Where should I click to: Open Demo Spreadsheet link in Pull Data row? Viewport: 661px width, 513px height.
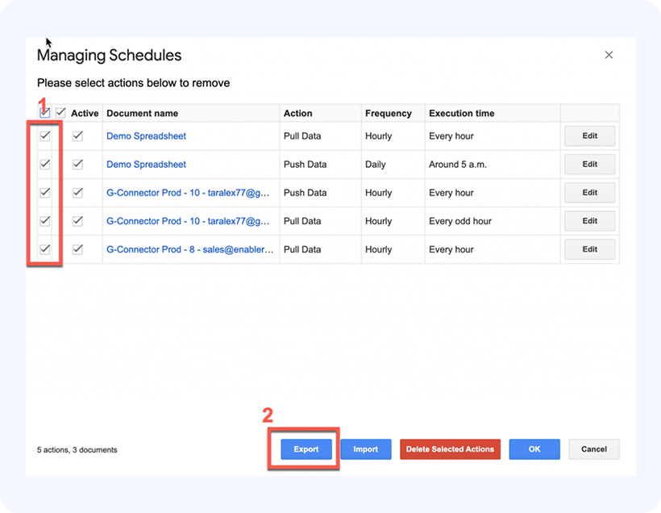(146, 136)
